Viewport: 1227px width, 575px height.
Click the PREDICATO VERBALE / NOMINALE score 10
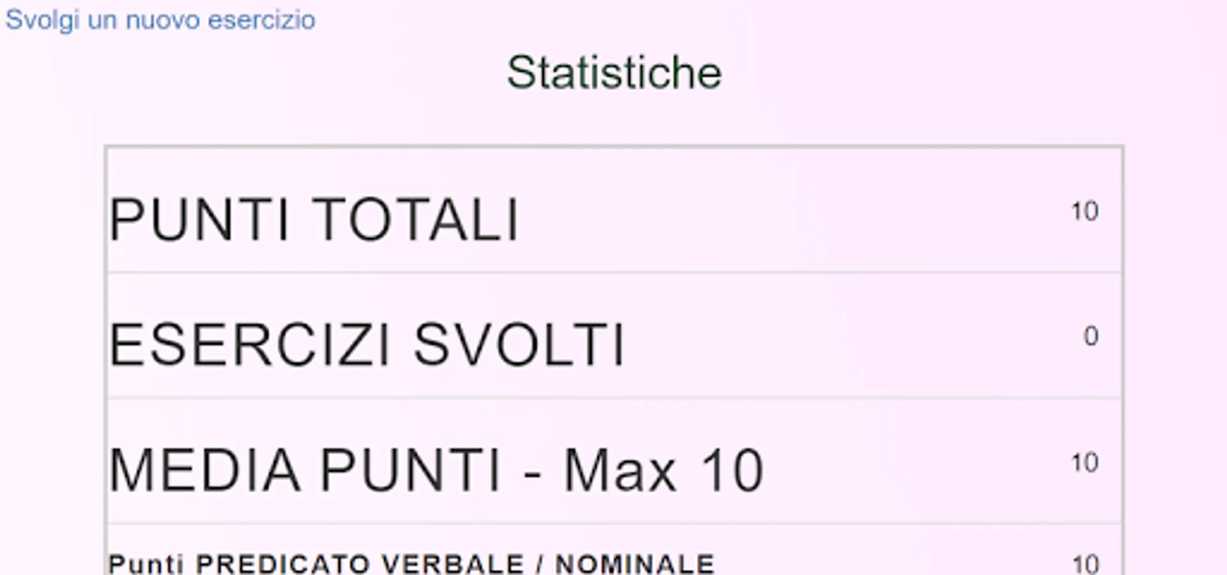click(x=1085, y=564)
